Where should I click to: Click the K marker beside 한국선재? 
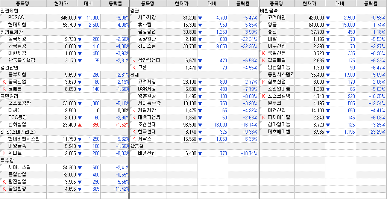click(134, 132)
